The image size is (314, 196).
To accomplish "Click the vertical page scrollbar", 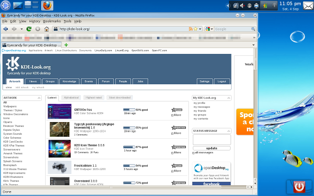I will (255, 116).
